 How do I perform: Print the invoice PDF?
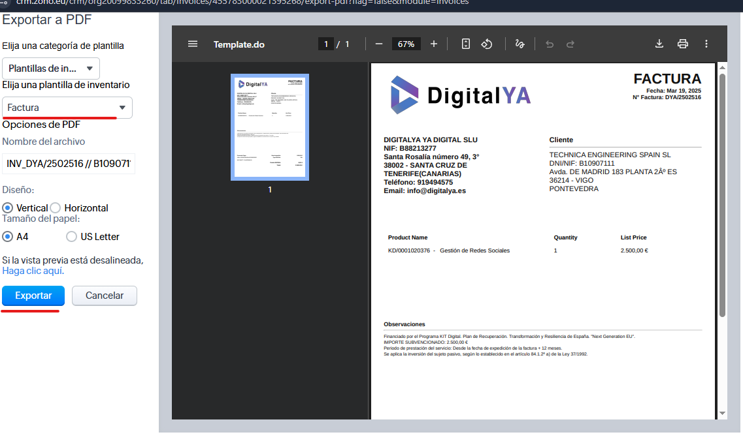(x=683, y=44)
